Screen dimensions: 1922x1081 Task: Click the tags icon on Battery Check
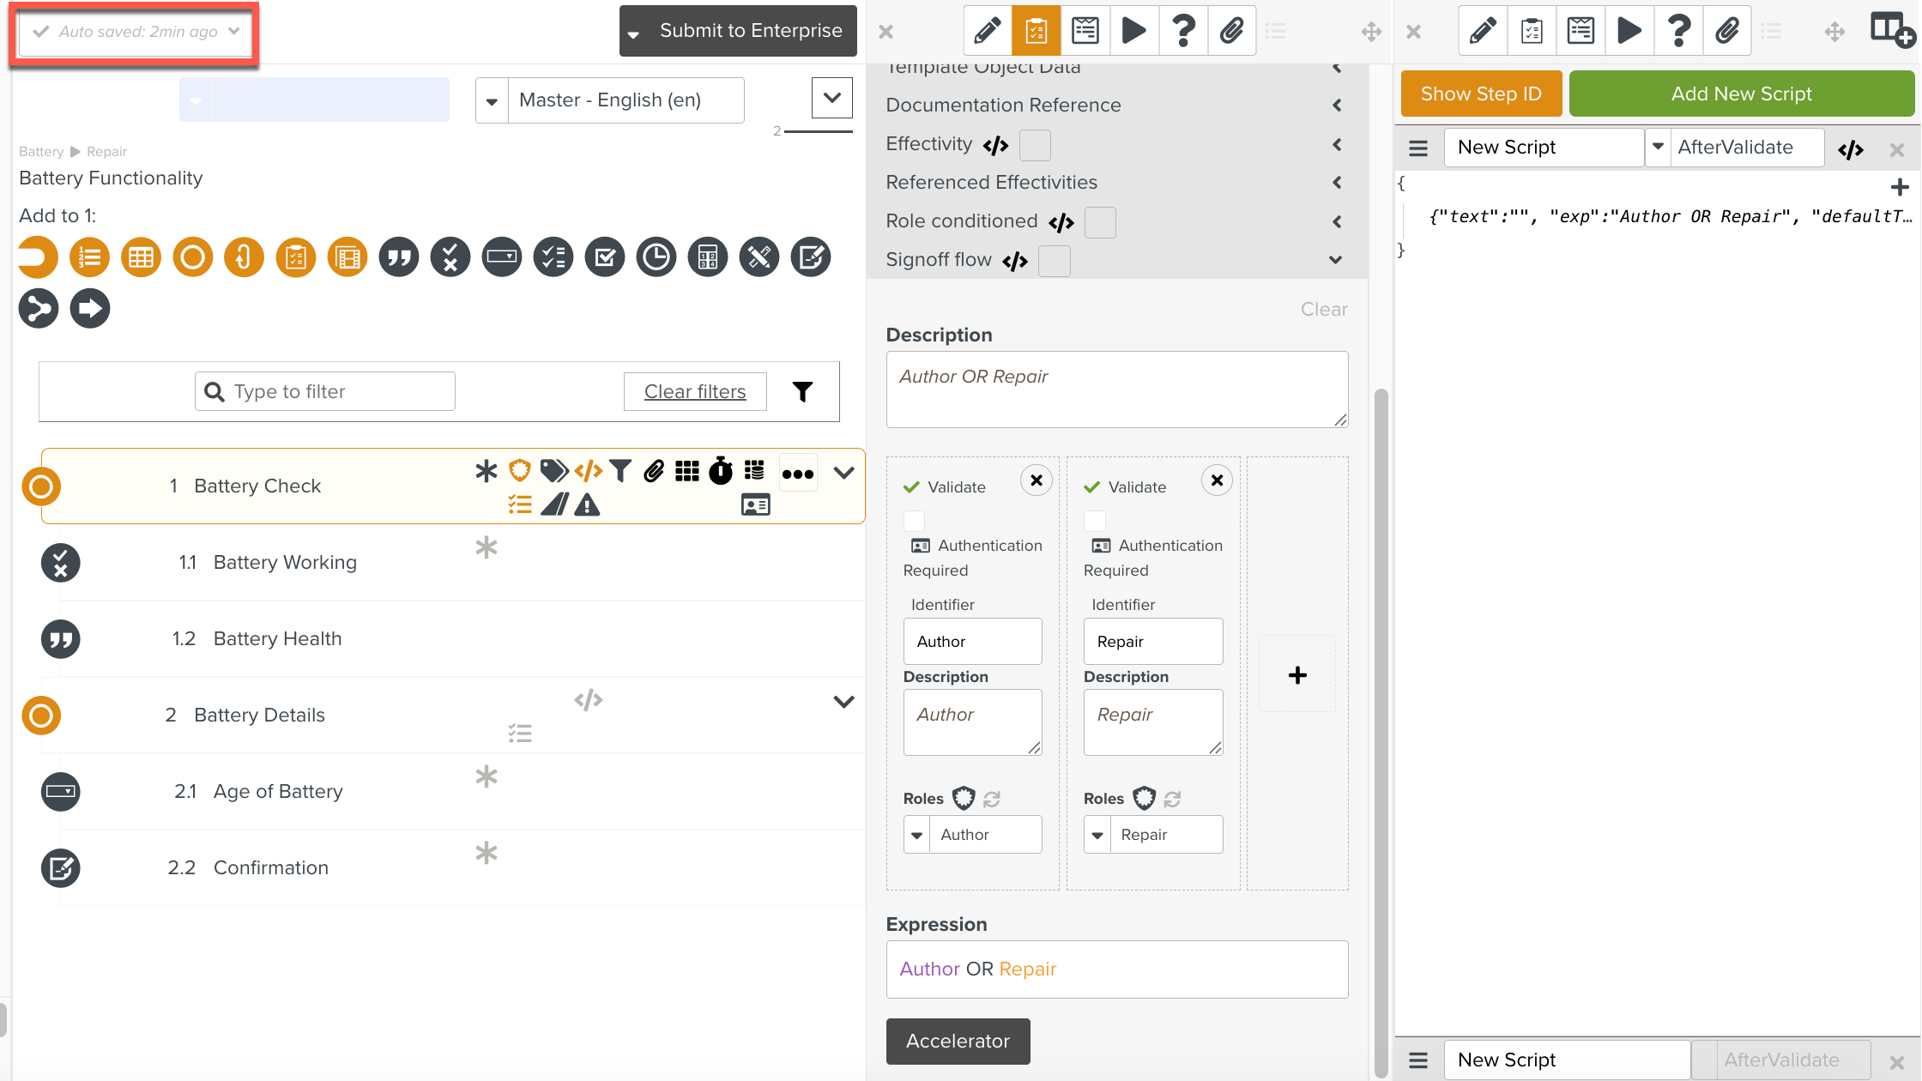(554, 471)
